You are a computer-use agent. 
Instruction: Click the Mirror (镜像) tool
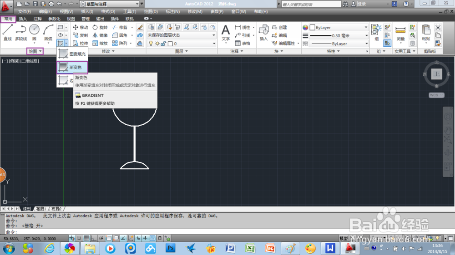coord(100,35)
